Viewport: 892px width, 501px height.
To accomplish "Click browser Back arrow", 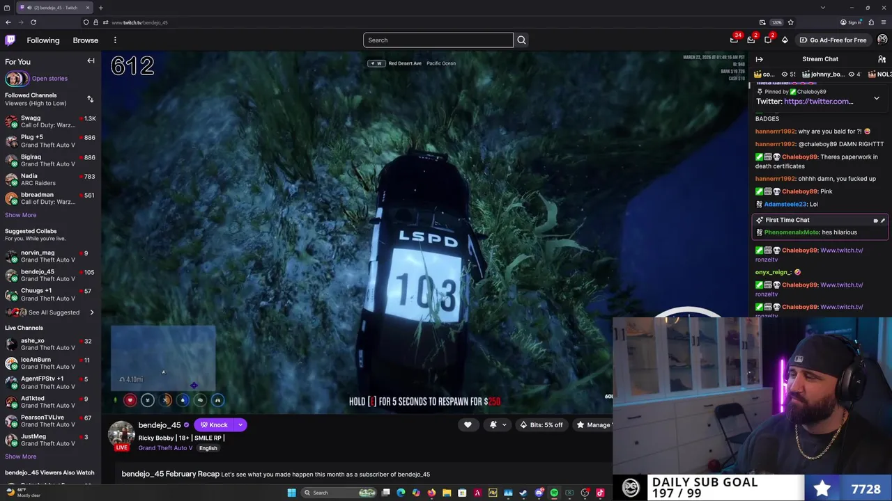I will (x=8, y=22).
